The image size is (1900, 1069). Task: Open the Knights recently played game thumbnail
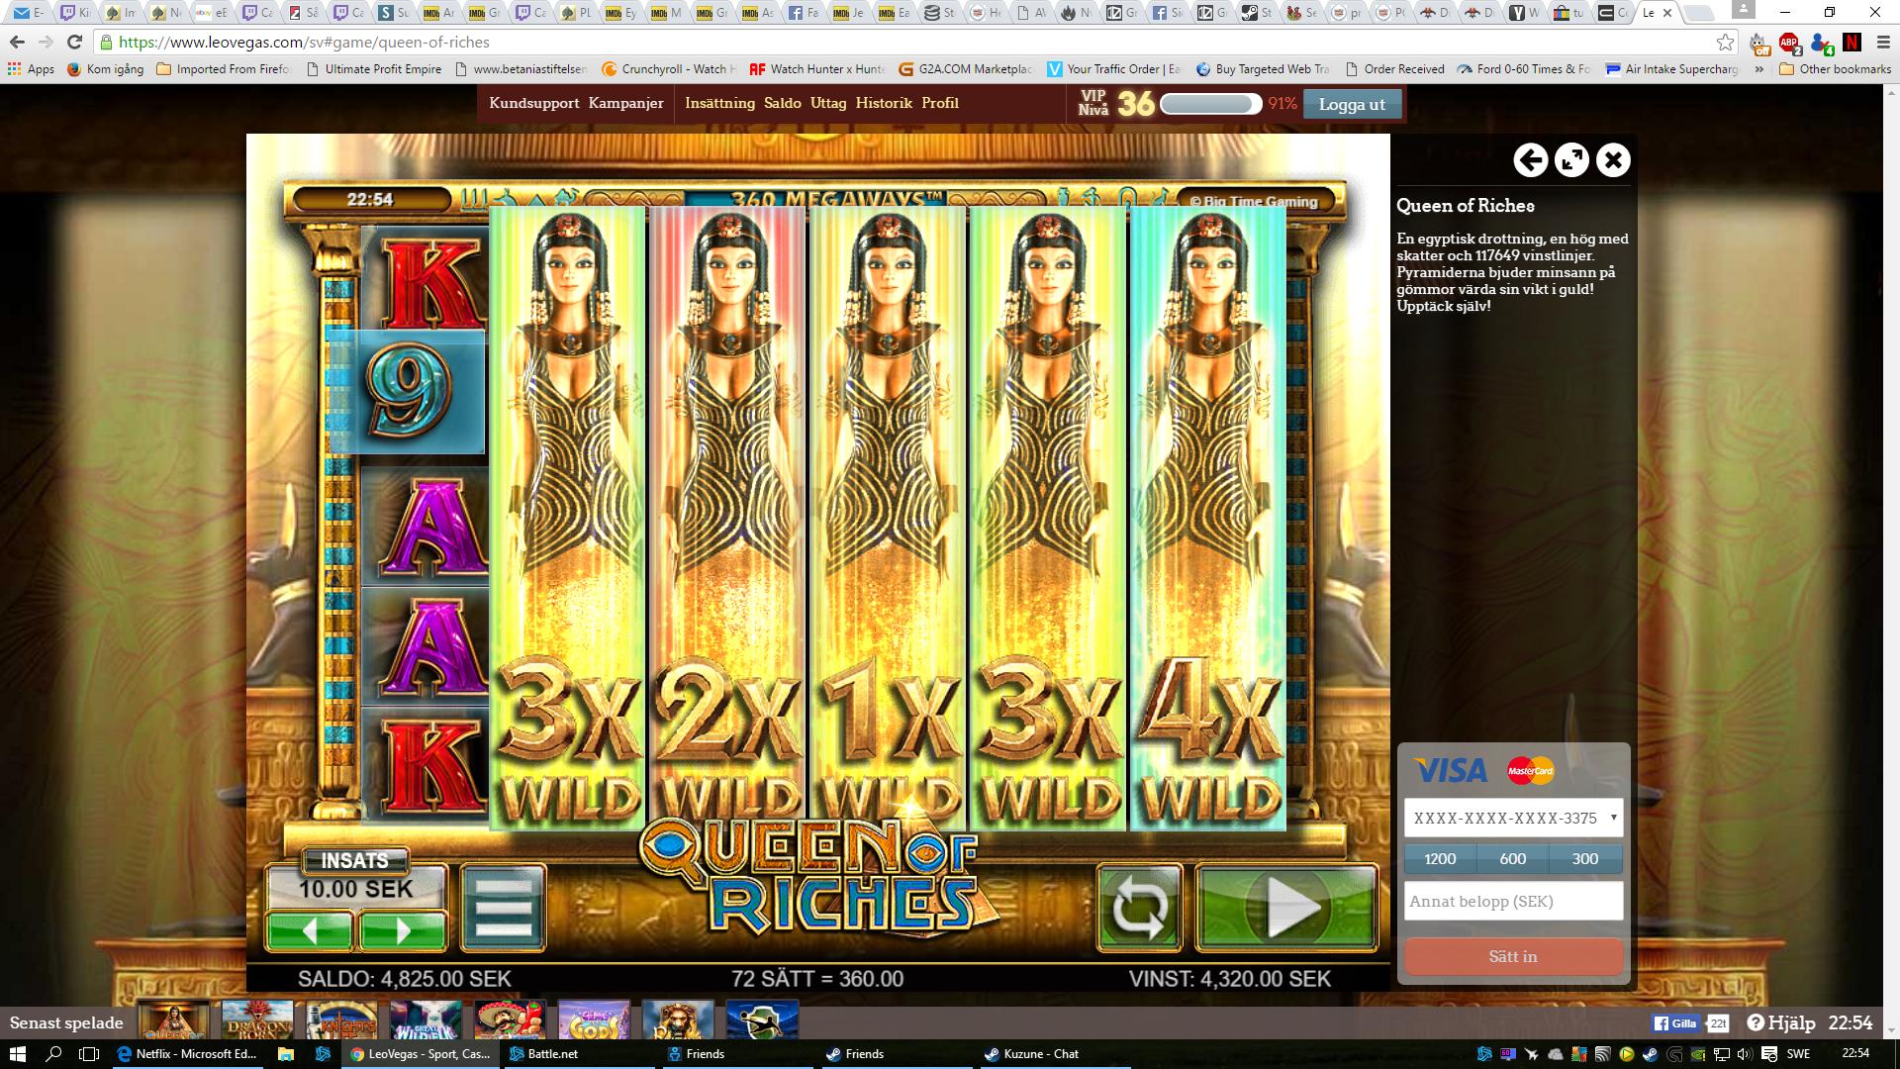click(341, 1020)
